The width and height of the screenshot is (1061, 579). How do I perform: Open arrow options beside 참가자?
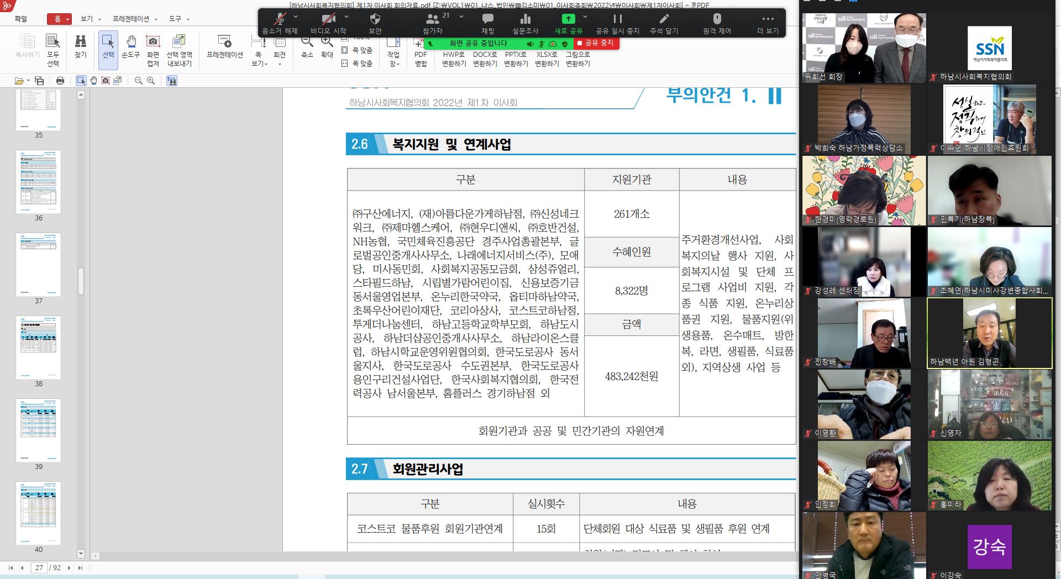(461, 17)
